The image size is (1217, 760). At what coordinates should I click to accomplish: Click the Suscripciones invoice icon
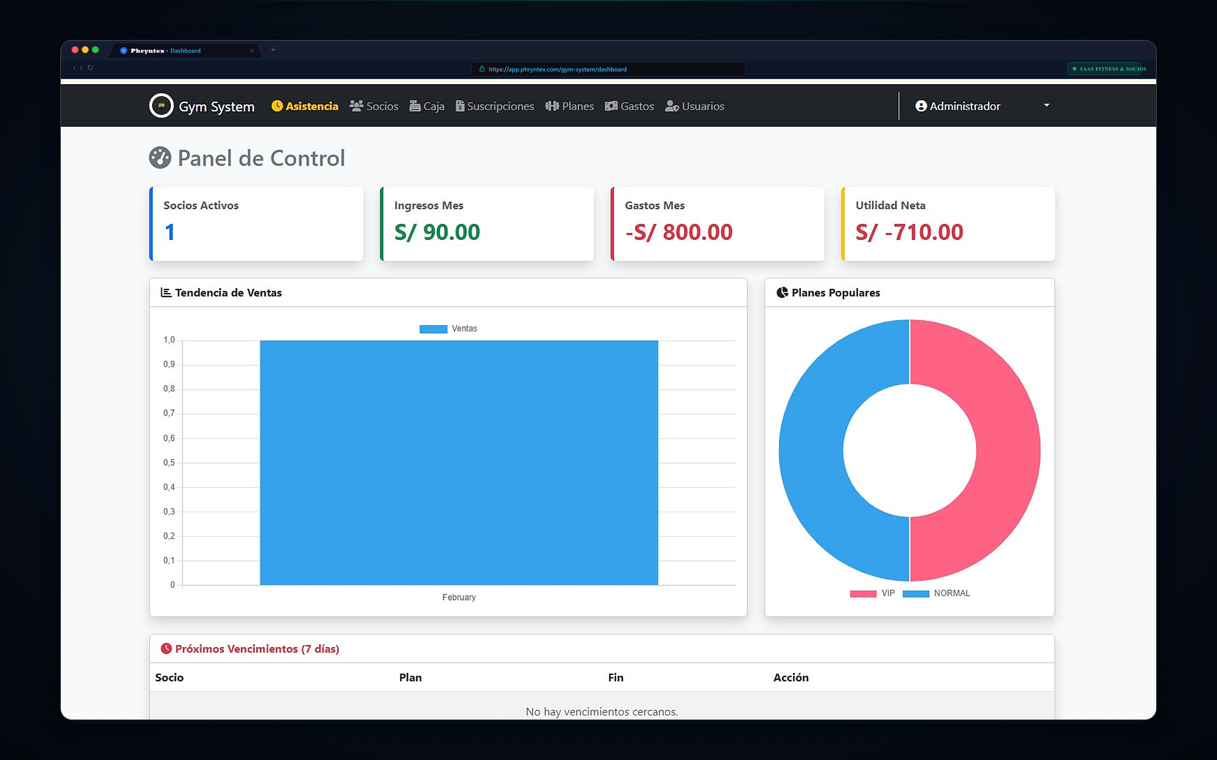point(460,106)
